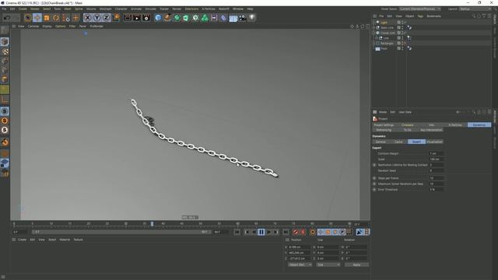The width and height of the screenshot is (498, 280).
Task: Toggle visibility dots of Floor object
Action: 402,48
